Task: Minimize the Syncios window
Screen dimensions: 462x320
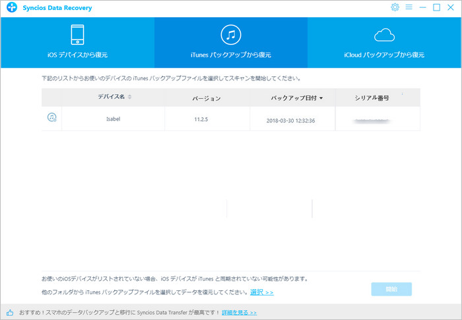Action: click(423, 7)
